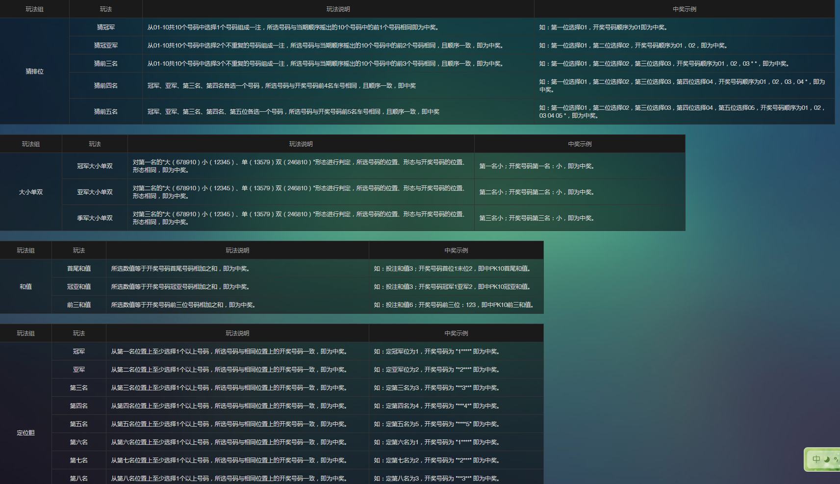Select the "猜冠军" play type cell
Screen dimensions: 840x484
(x=106, y=27)
